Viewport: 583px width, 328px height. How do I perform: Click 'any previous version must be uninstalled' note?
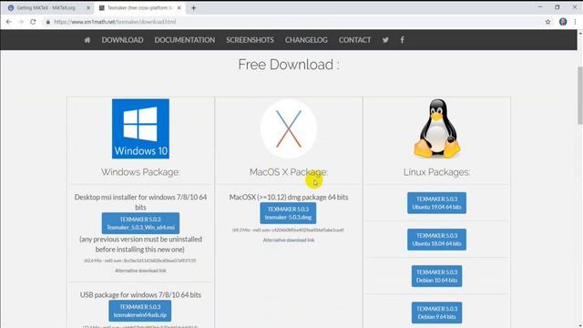[140, 244]
